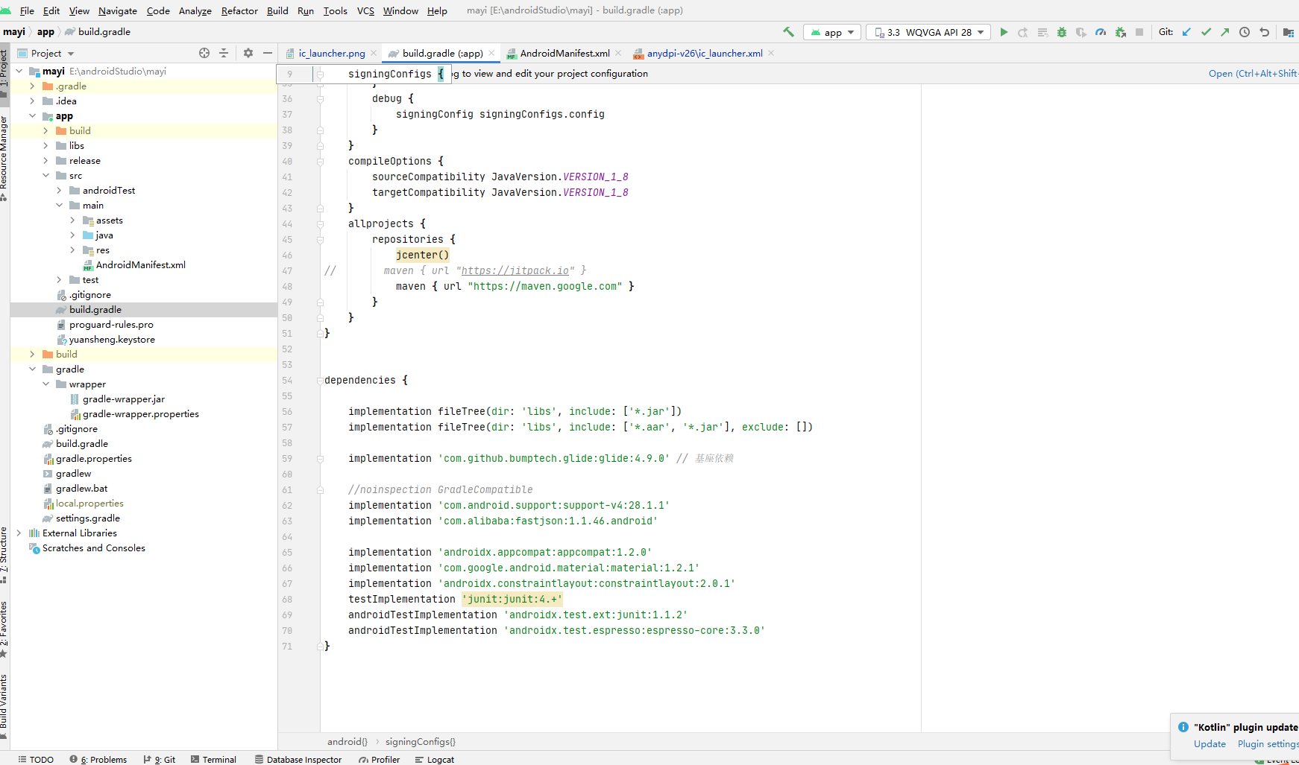Screen dimensions: 1299x765
Task: Click Attach Debugger to Android Process icon
Action: pyautogui.click(x=1120, y=32)
